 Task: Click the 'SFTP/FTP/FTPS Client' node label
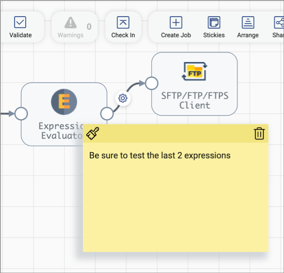(x=195, y=100)
